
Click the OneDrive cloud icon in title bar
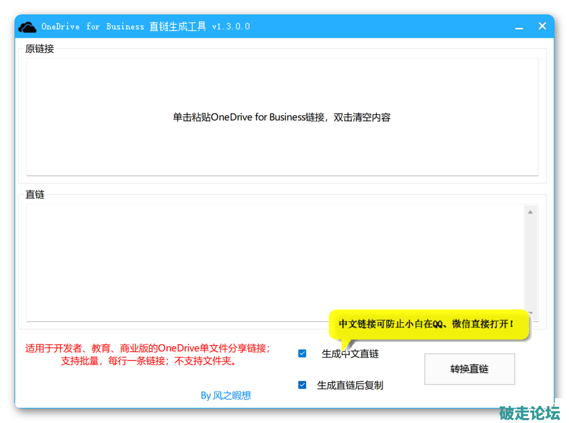point(27,27)
